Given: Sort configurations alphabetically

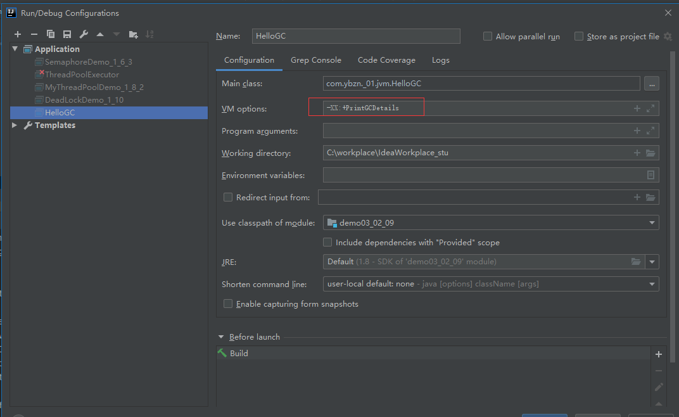Looking at the screenshot, I should [149, 34].
